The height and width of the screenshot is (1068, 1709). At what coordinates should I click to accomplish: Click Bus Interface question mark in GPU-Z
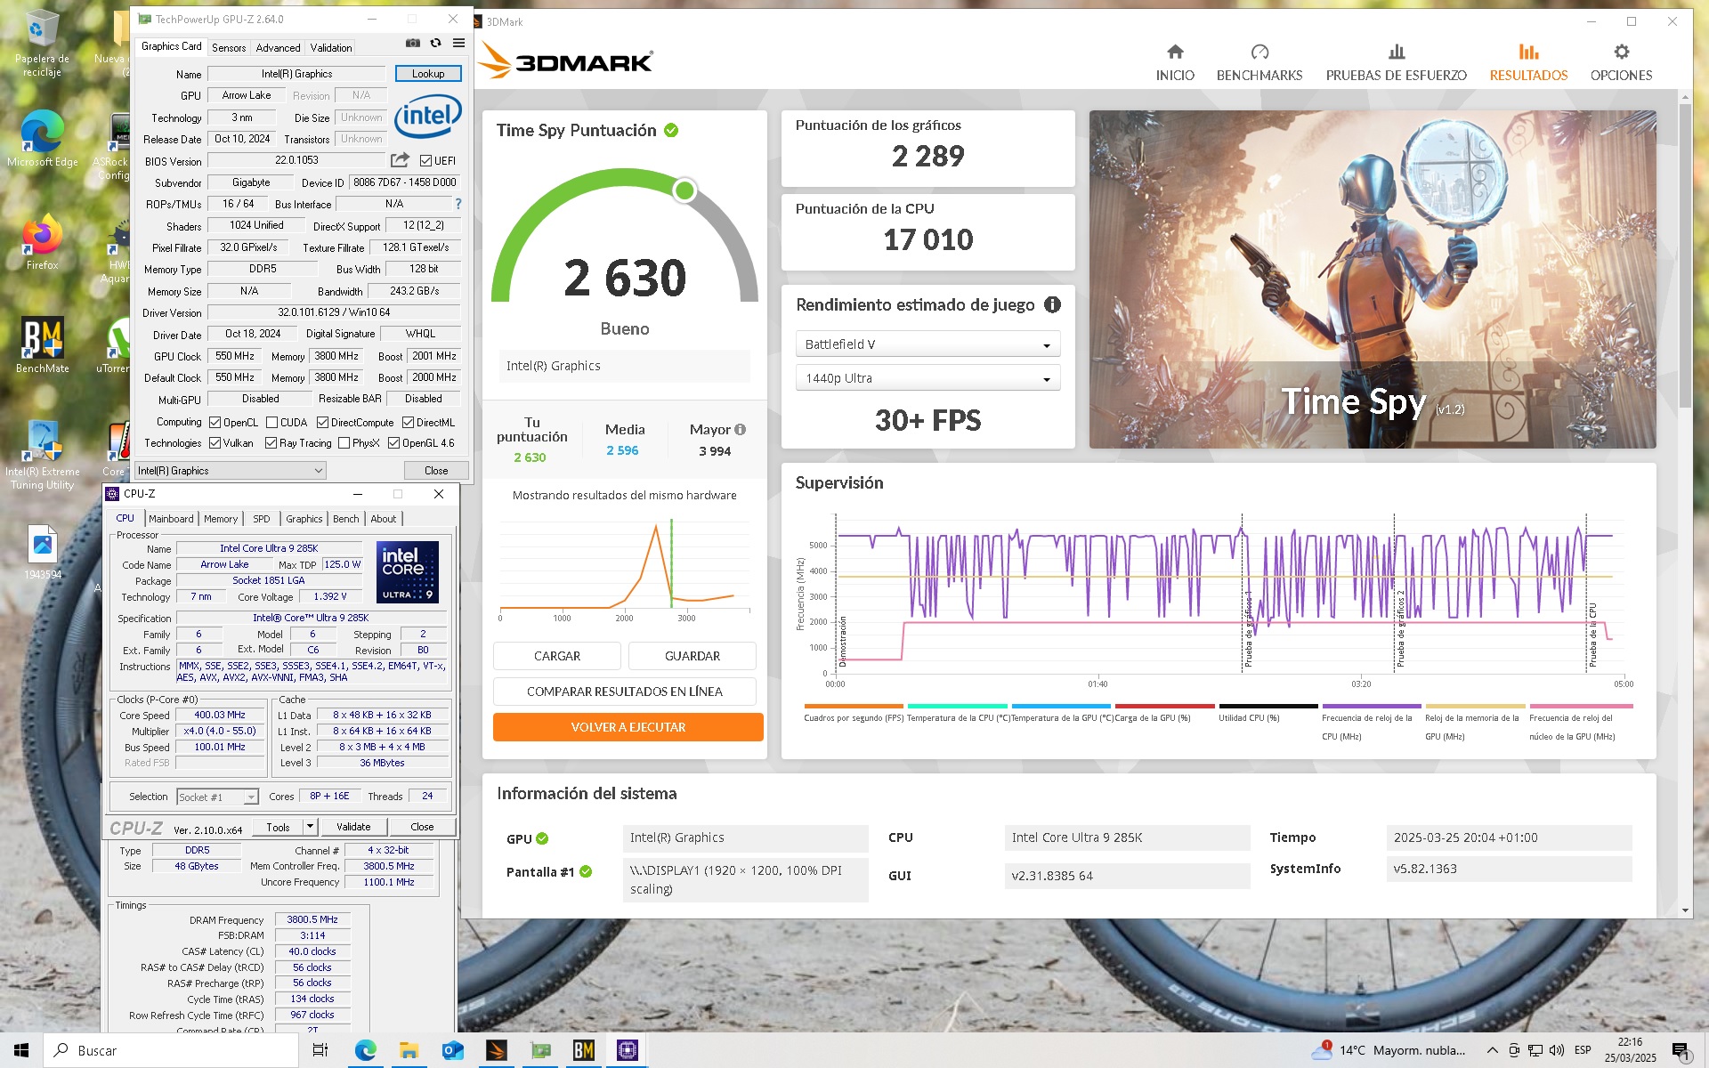click(458, 204)
